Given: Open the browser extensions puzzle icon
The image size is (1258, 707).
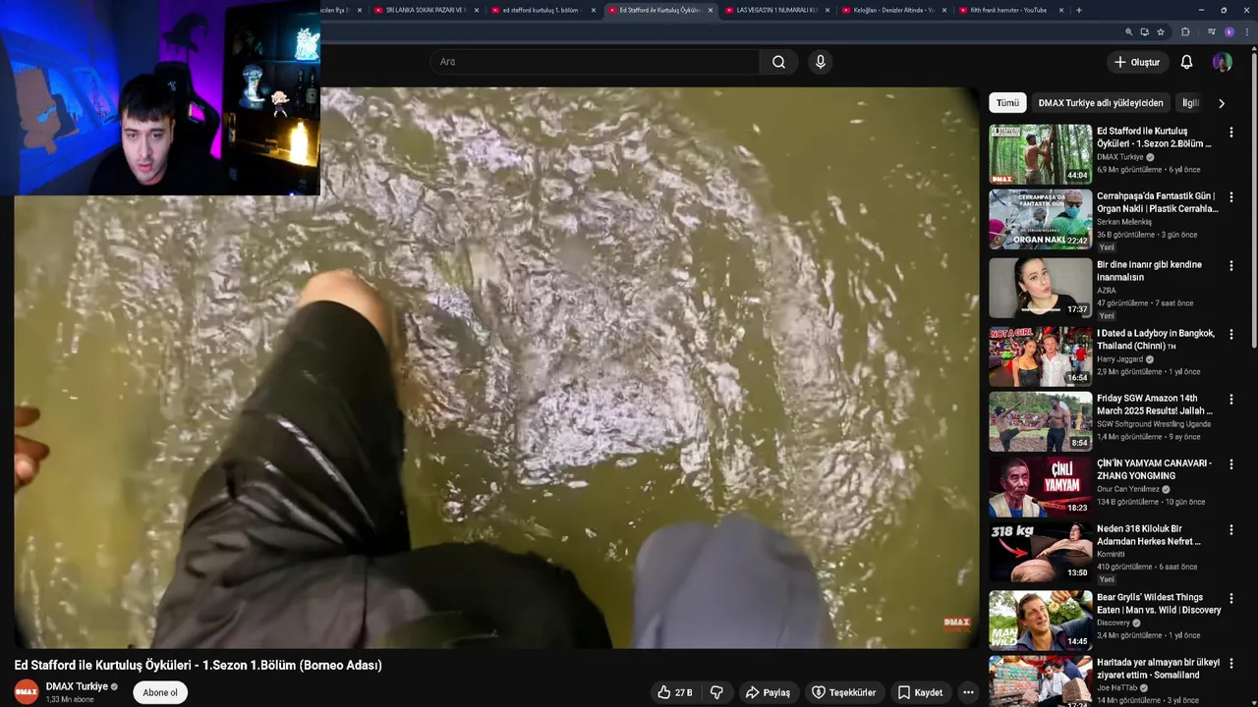Looking at the screenshot, I should 1185,31.
